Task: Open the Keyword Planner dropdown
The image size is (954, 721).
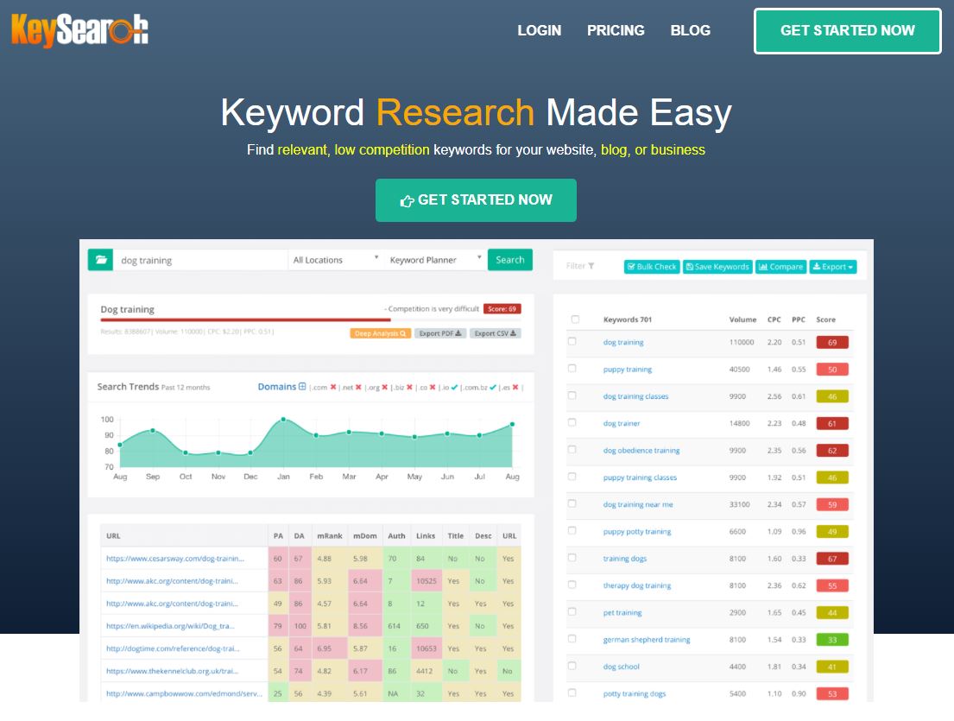Action: click(436, 260)
